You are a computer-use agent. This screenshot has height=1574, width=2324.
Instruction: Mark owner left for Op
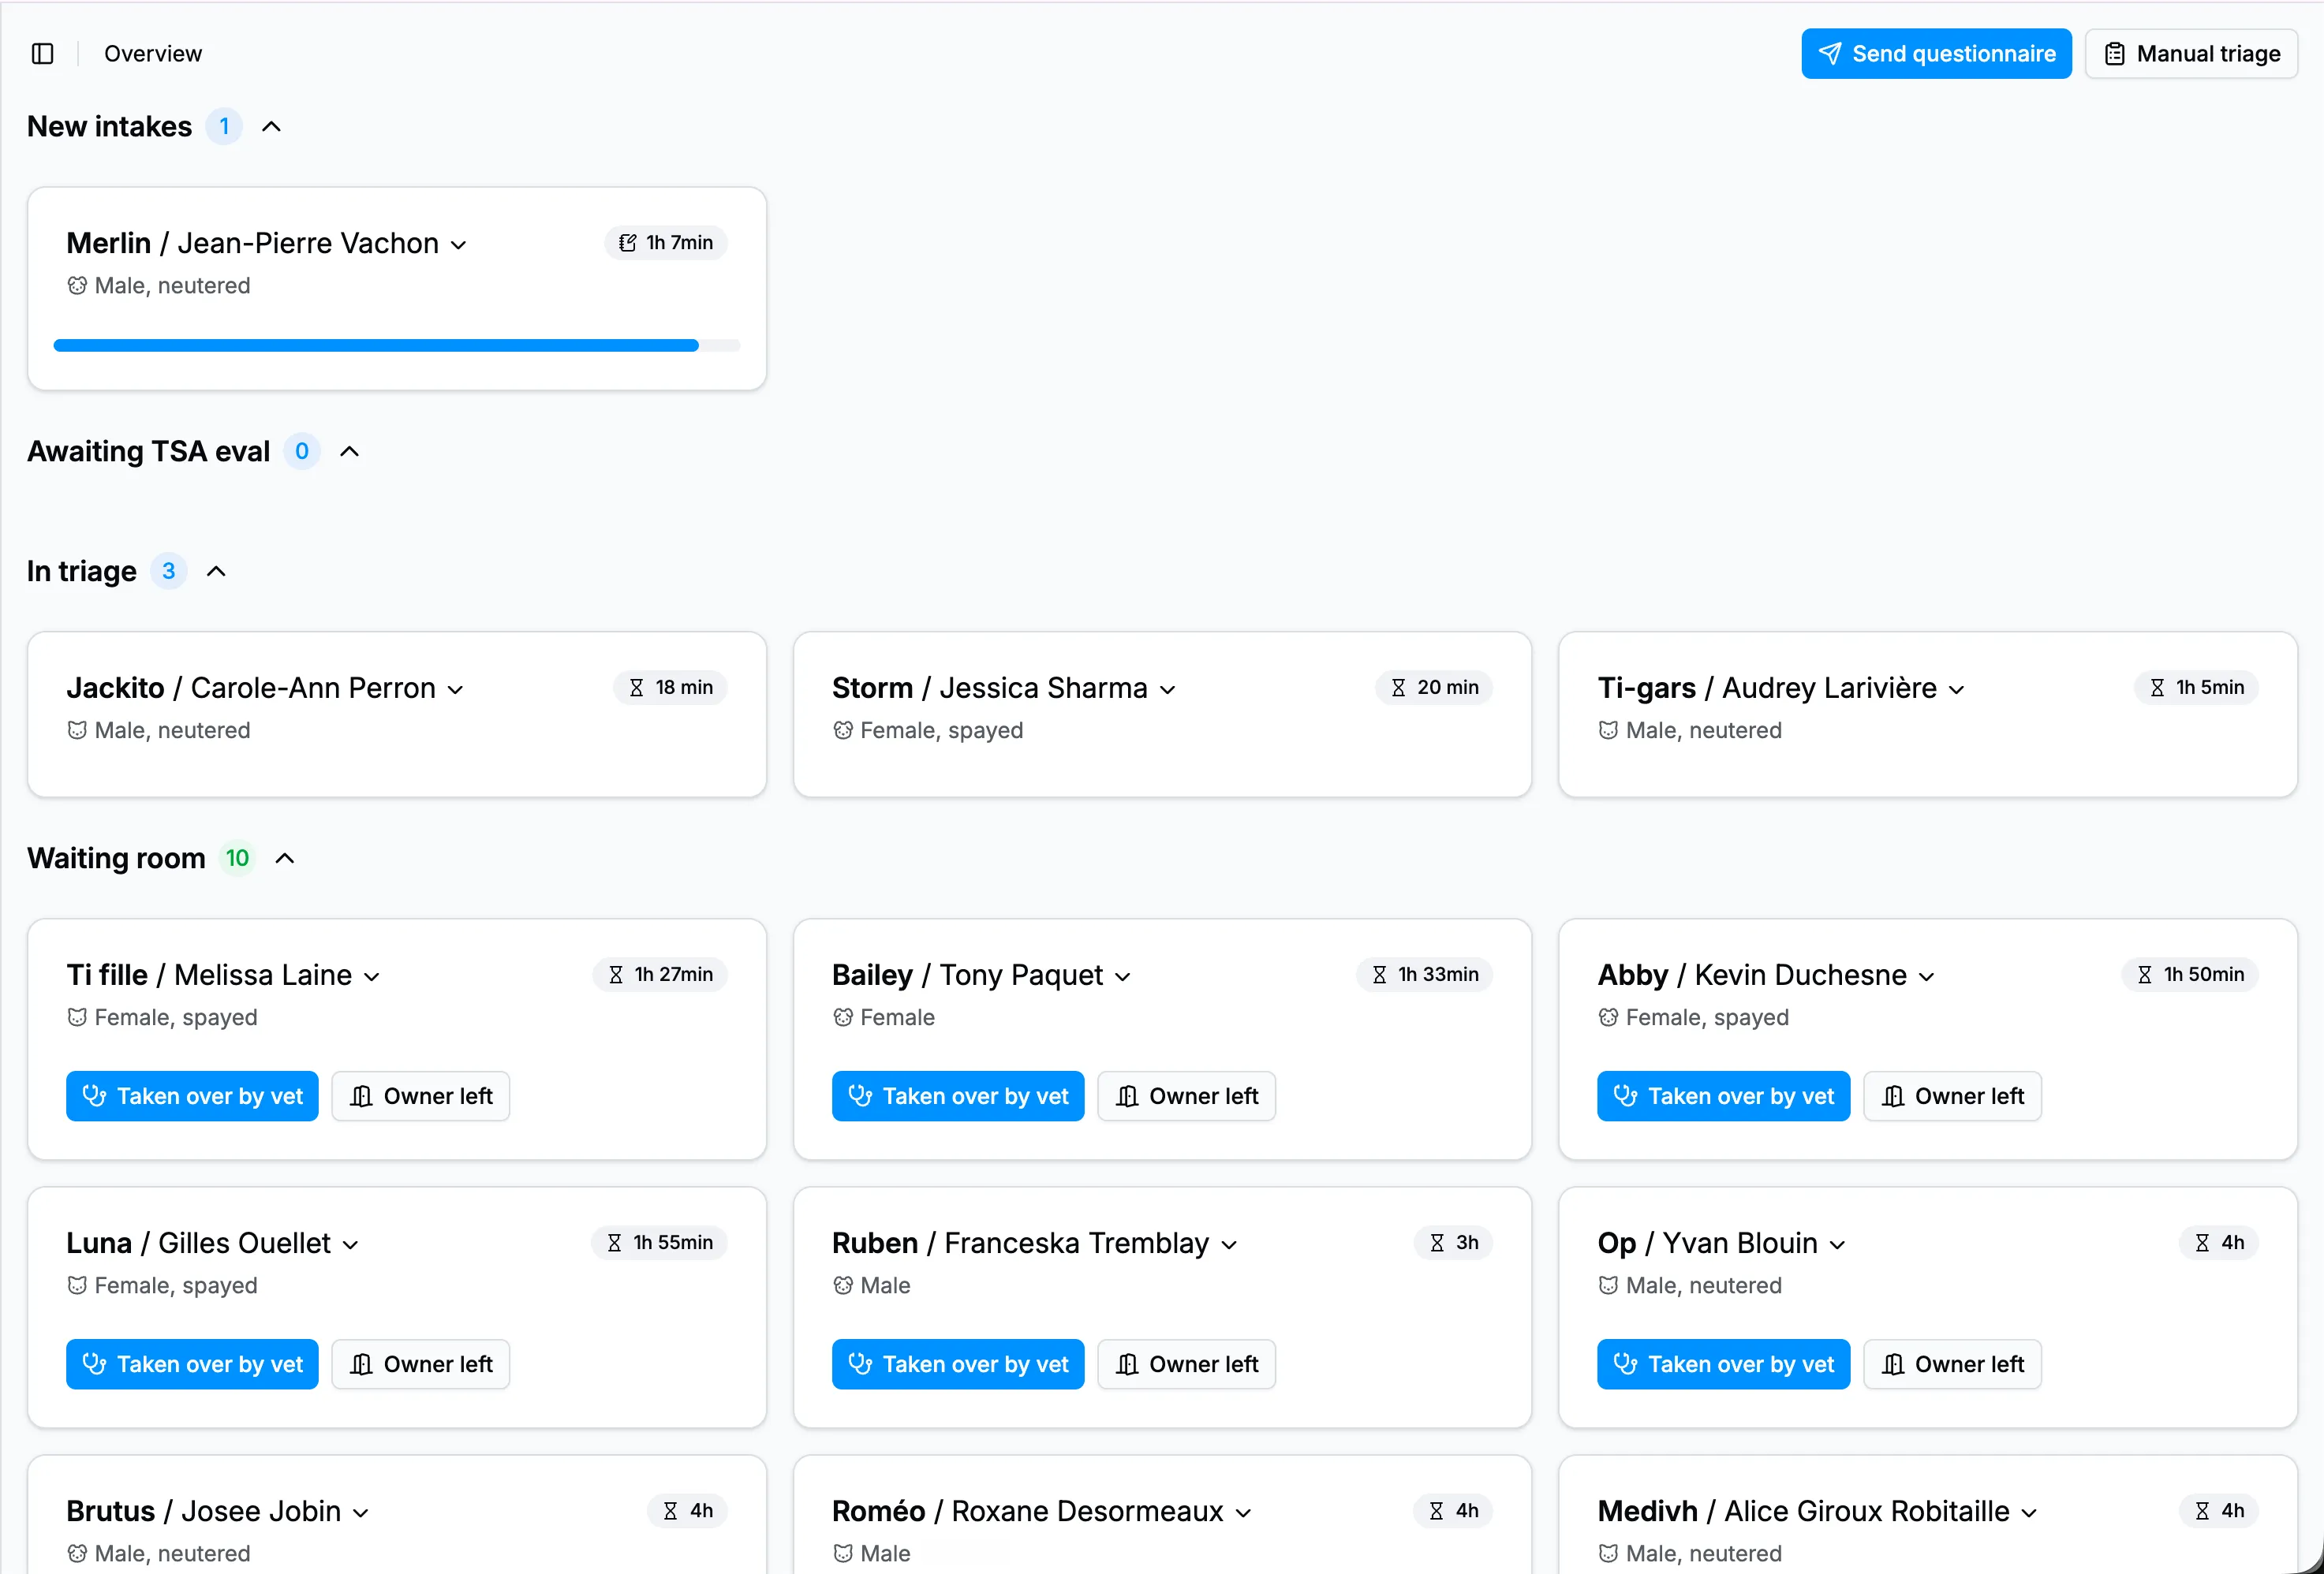pyautogui.click(x=1953, y=1364)
